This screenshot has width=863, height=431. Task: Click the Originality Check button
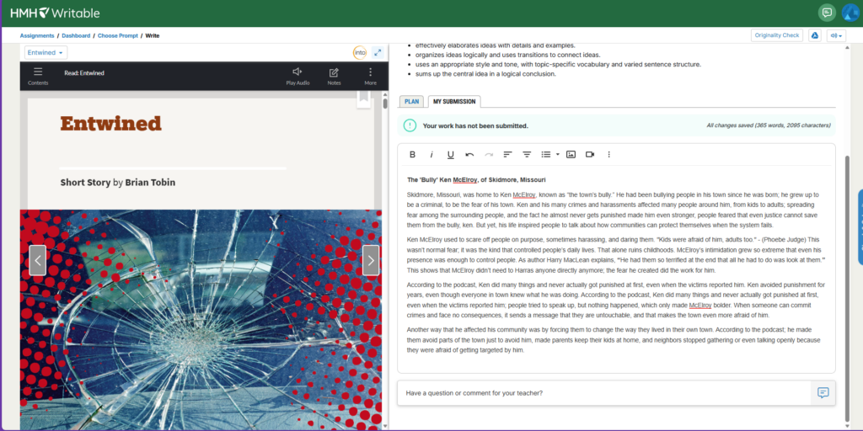pos(776,35)
